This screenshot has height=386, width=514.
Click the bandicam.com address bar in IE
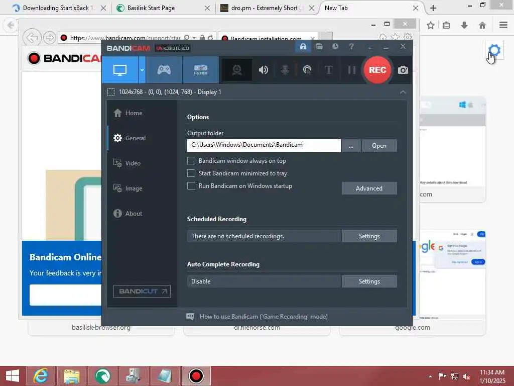[x=125, y=38]
